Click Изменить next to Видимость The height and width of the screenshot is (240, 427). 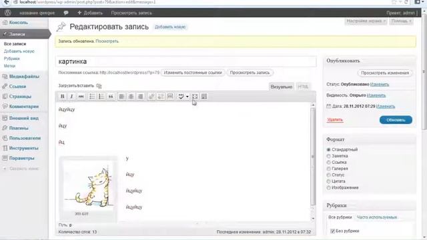click(376, 95)
